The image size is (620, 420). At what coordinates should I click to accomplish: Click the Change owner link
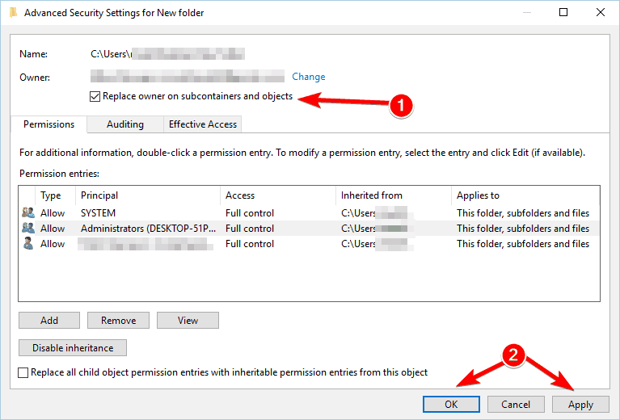point(308,77)
